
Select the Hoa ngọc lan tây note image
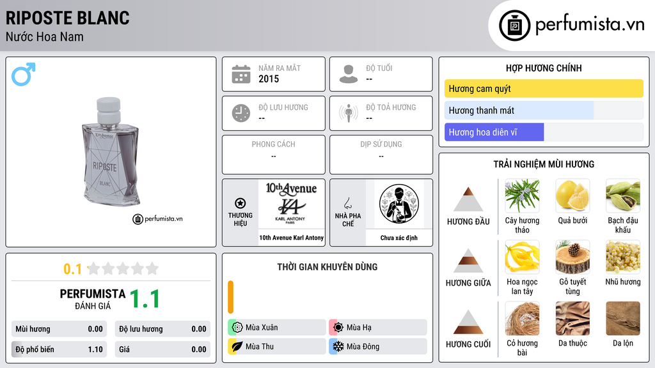click(522, 257)
